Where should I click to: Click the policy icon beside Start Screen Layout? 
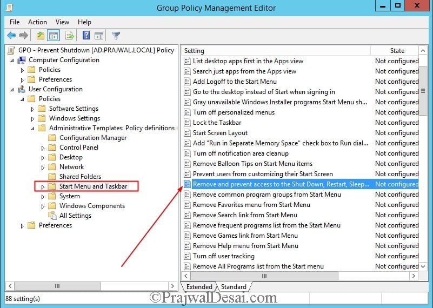(187, 133)
